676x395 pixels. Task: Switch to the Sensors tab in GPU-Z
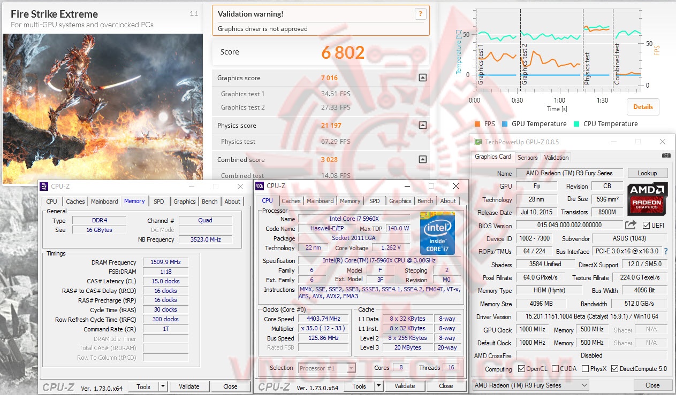point(527,157)
